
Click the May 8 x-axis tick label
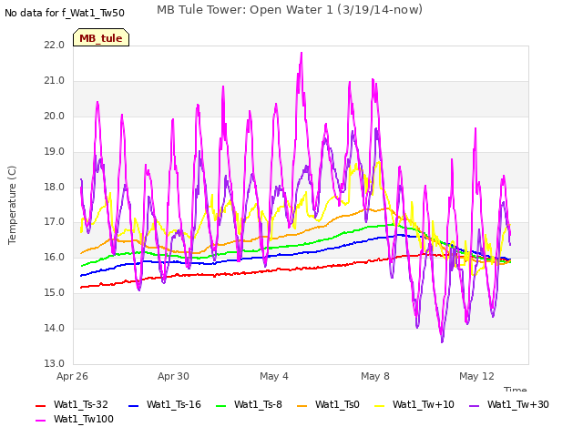coord(375,376)
